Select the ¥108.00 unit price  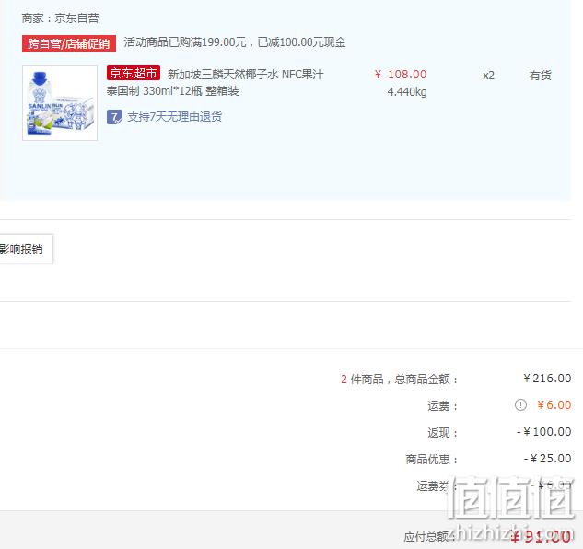401,75
